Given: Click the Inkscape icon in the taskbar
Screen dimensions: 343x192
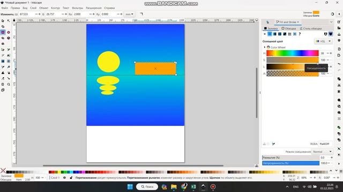Looking at the screenshot, I should (x=203, y=187).
